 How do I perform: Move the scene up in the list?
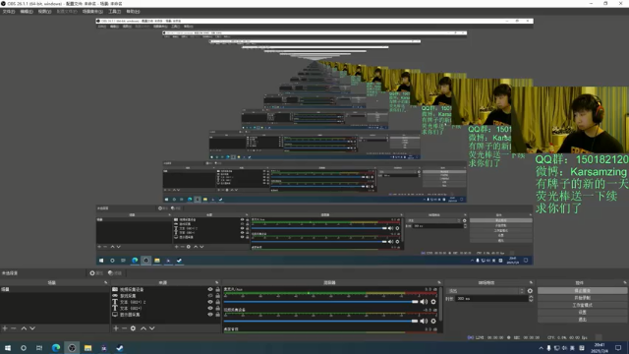24,328
